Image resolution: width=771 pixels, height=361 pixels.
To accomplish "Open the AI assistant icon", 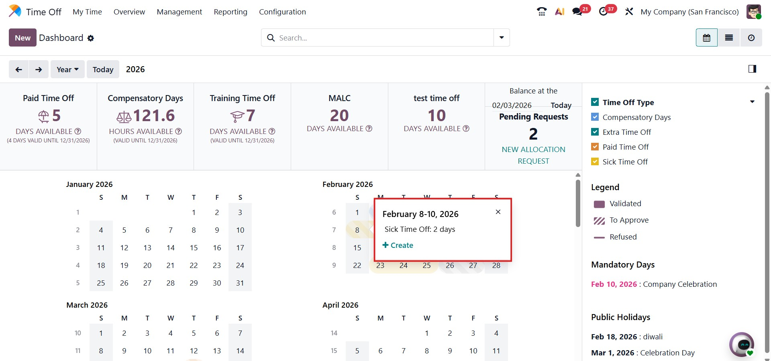I will (559, 12).
